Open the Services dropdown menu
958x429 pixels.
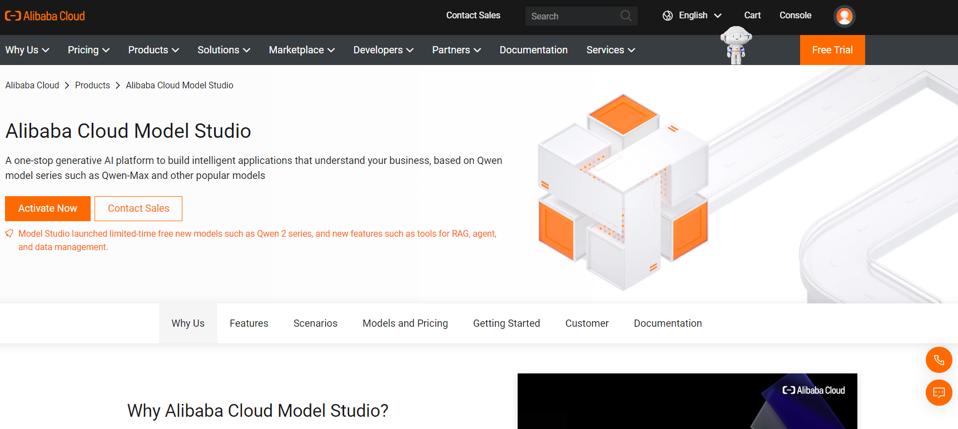pos(610,50)
